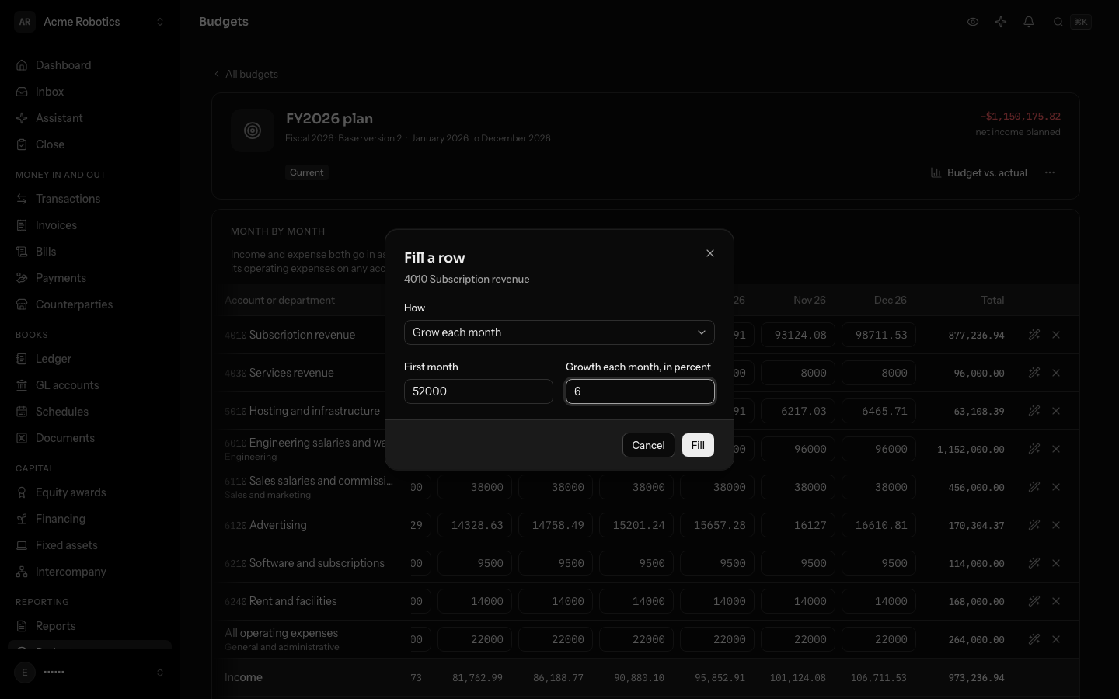Go to Transactions
The height and width of the screenshot is (699, 1119).
point(90,199)
